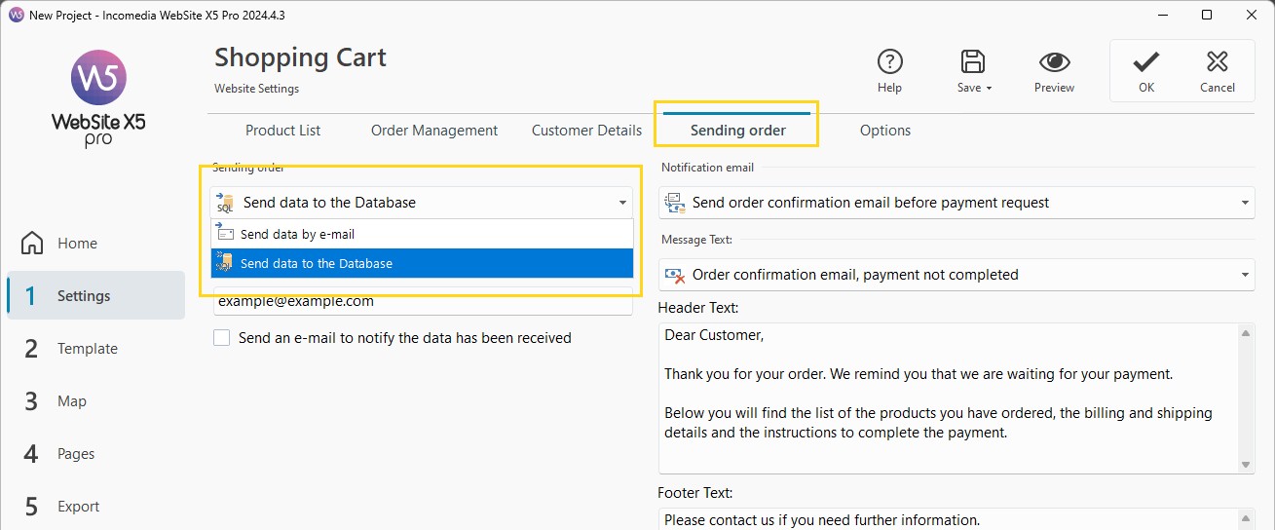
Task: Open the Help icon
Action: coord(889,62)
